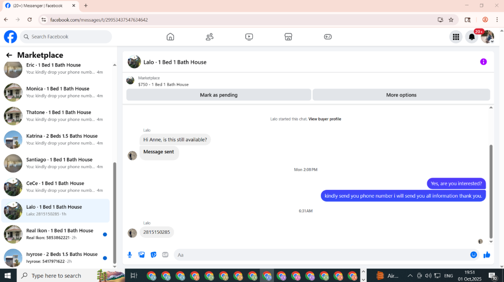Open the Windows notification center

tap(493, 276)
